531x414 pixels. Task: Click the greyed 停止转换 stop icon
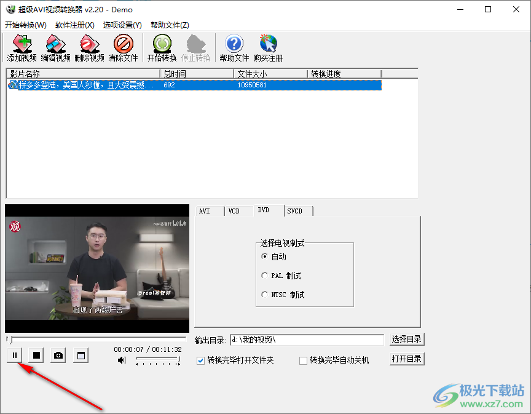(195, 48)
